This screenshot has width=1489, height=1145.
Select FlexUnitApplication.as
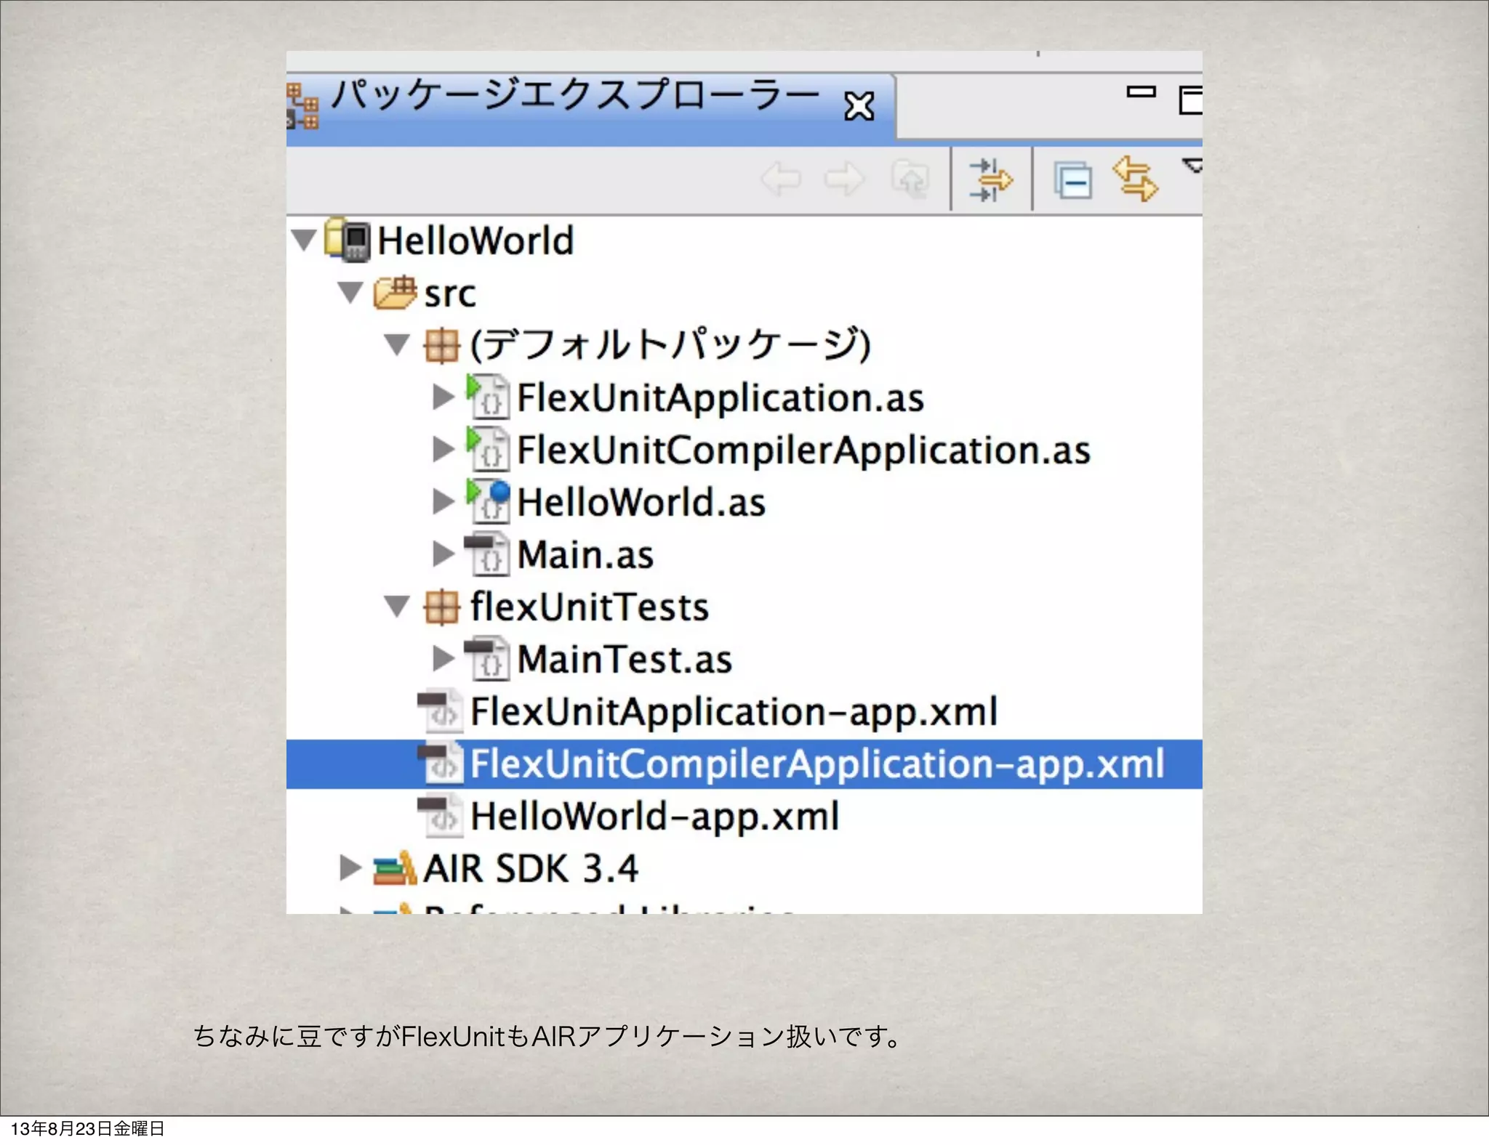pyautogui.click(x=721, y=398)
